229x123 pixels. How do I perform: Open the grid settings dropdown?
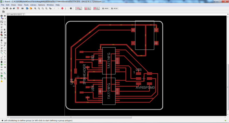(x=3, y=12)
